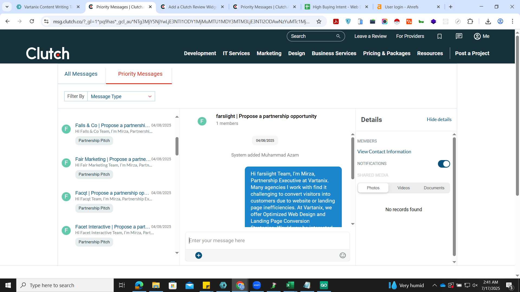Click the Facet Interactive avatar icon
This screenshot has height=292, width=520.
(66, 230)
